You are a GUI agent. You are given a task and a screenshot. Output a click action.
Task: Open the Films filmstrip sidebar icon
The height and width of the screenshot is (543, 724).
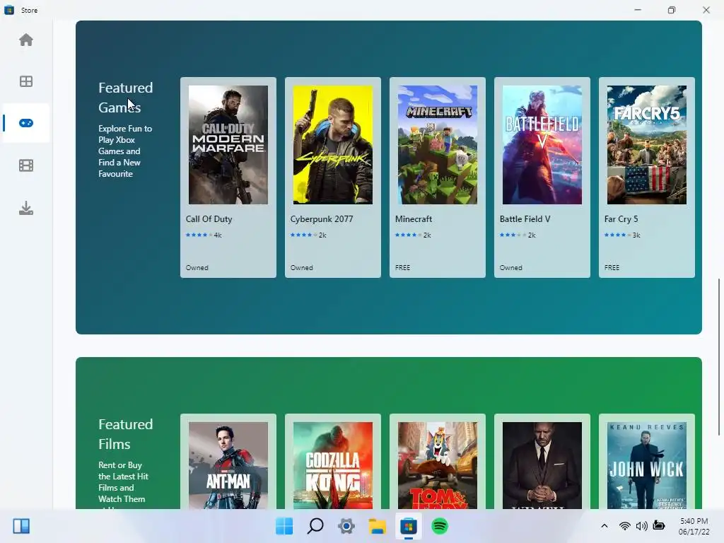click(26, 165)
